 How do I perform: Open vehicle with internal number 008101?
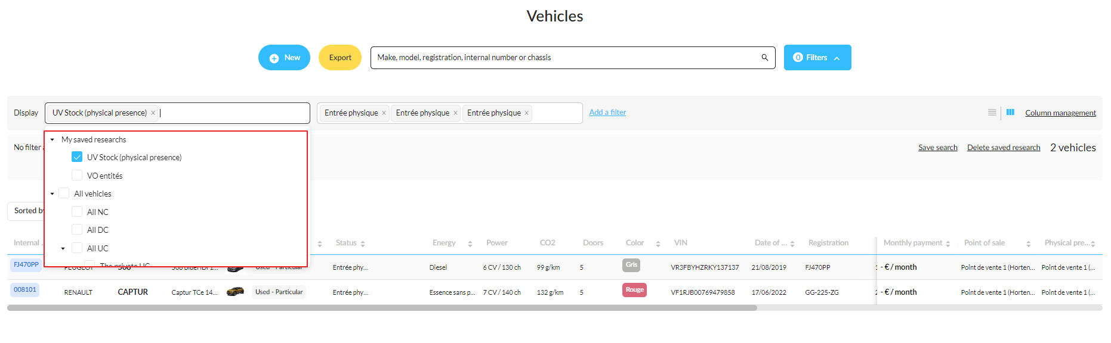[25, 290]
